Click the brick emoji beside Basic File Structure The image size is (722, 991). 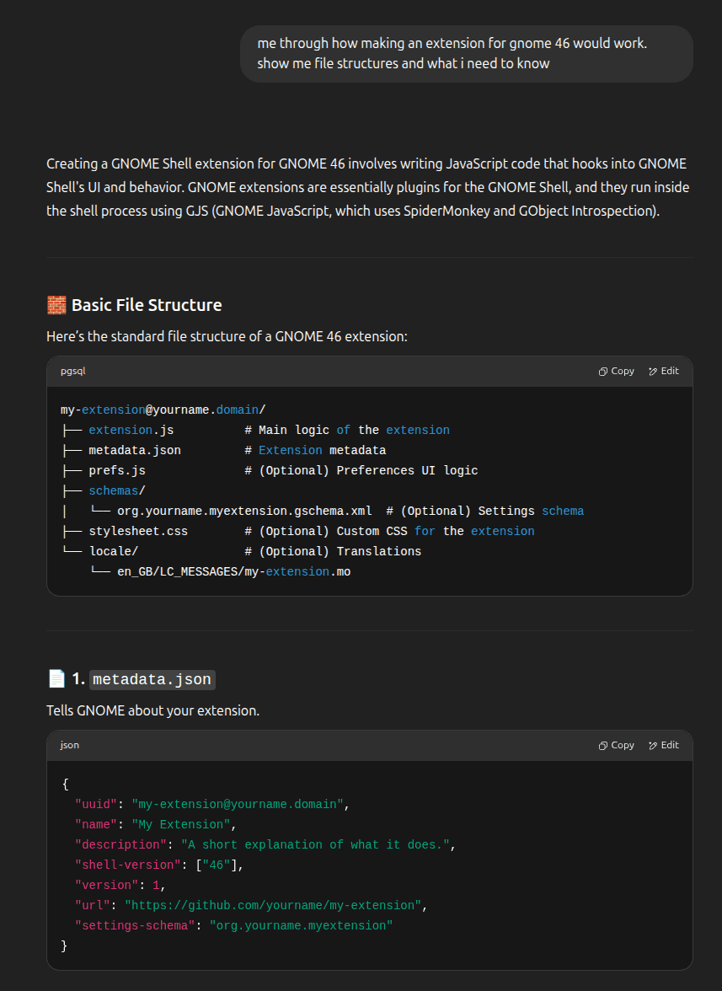pos(56,305)
